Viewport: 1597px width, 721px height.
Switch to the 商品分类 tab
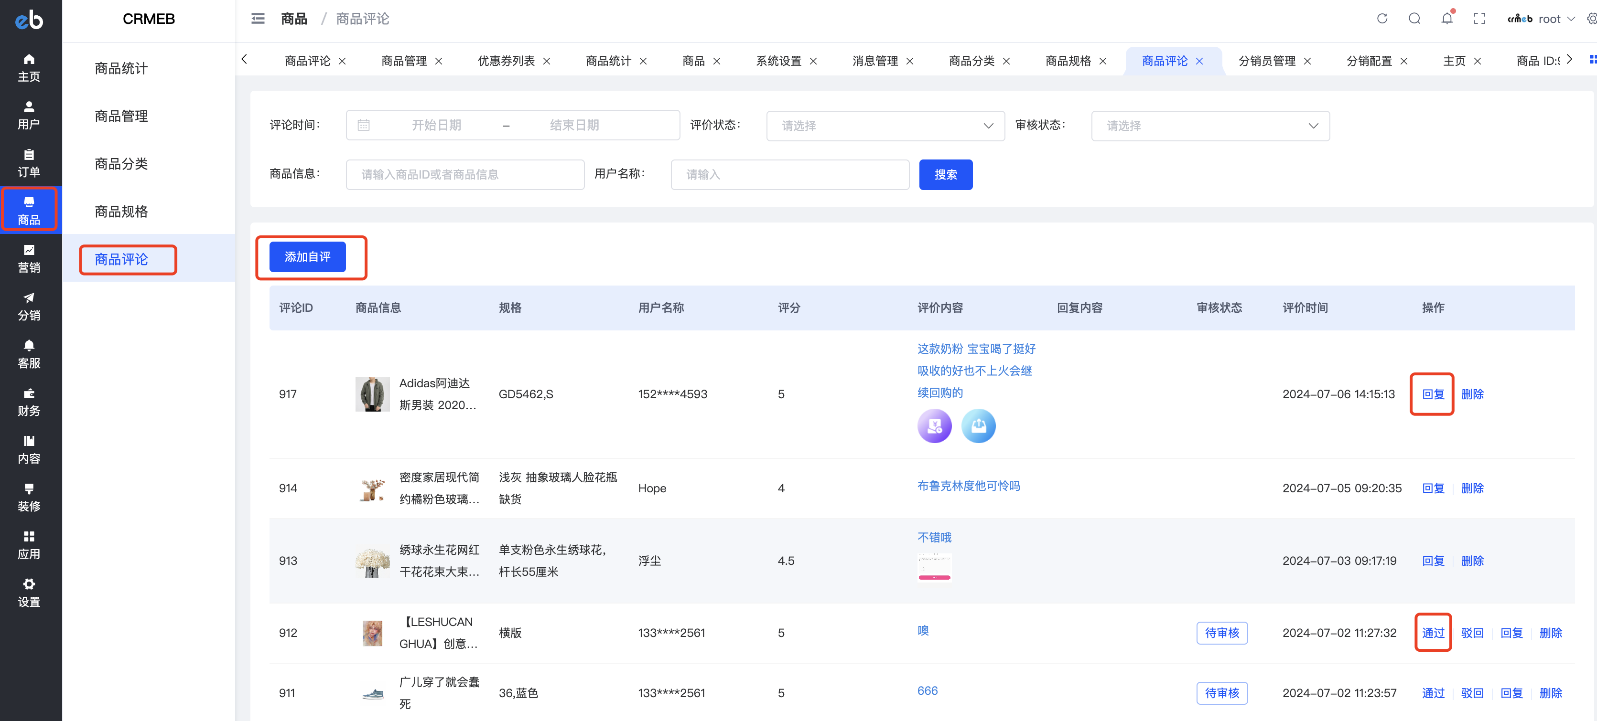point(971,61)
